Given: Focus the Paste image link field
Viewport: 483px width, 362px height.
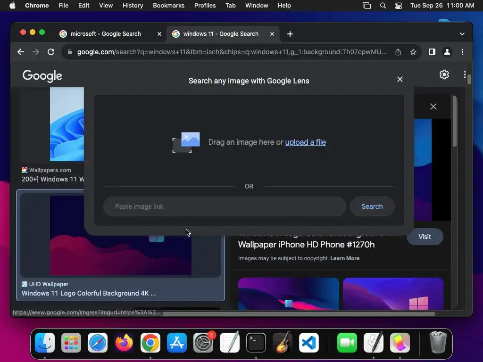Looking at the screenshot, I should tap(225, 206).
